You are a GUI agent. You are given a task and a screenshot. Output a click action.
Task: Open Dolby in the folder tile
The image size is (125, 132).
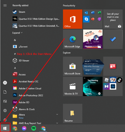(x=106, y=86)
